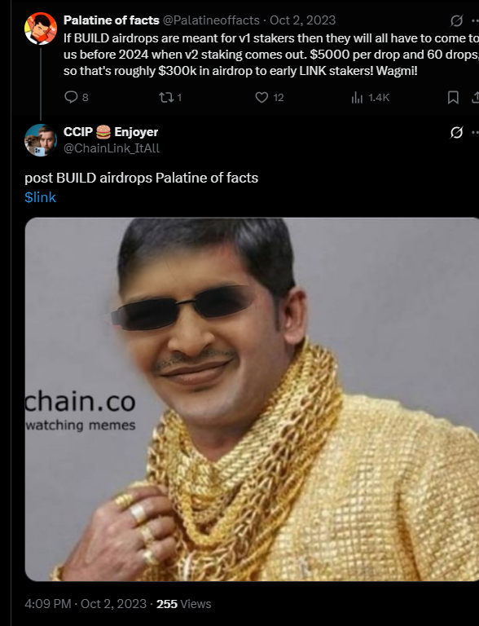Click the Grok icon on CCIP Enjoyer's post
The height and width of the screenshot is (626, 479).
click(456, 132)
